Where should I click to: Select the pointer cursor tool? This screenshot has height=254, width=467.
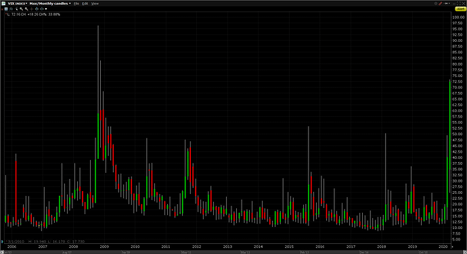click(16, 9)
